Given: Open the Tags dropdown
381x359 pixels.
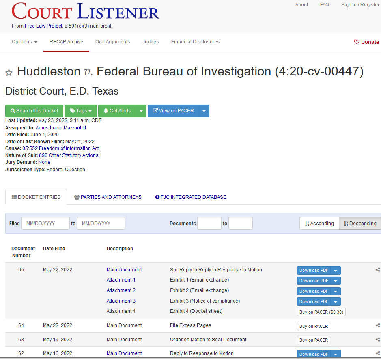Looking at the screenshot, I should point(81,111).
